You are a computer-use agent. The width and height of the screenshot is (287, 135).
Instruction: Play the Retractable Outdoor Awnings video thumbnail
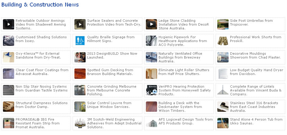[9, 24]
